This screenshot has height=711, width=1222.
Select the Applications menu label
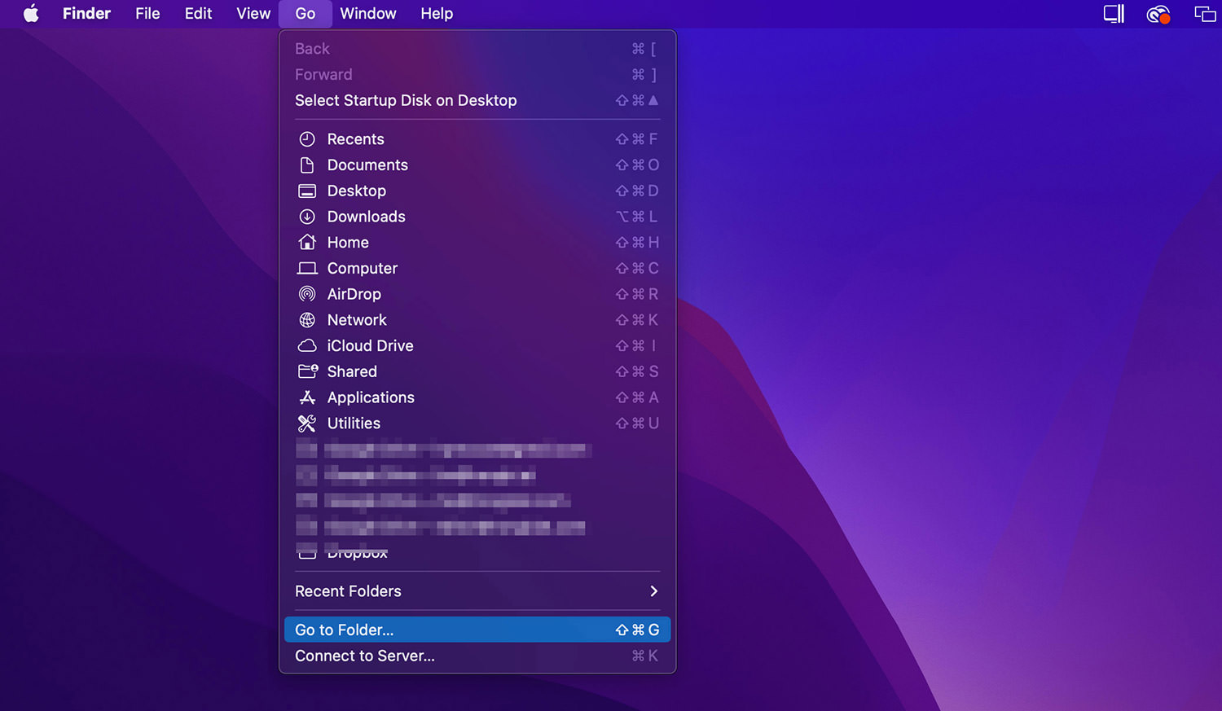coord(371,397)
